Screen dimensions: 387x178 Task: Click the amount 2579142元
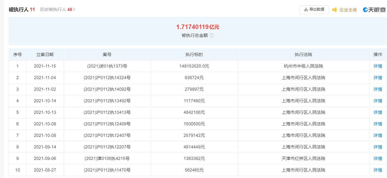coord(194,135)
